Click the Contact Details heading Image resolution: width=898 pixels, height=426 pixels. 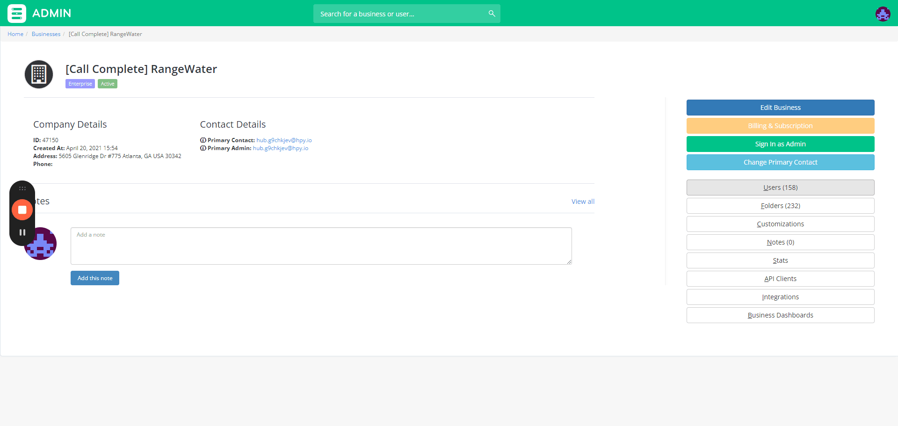click(233, 124)
